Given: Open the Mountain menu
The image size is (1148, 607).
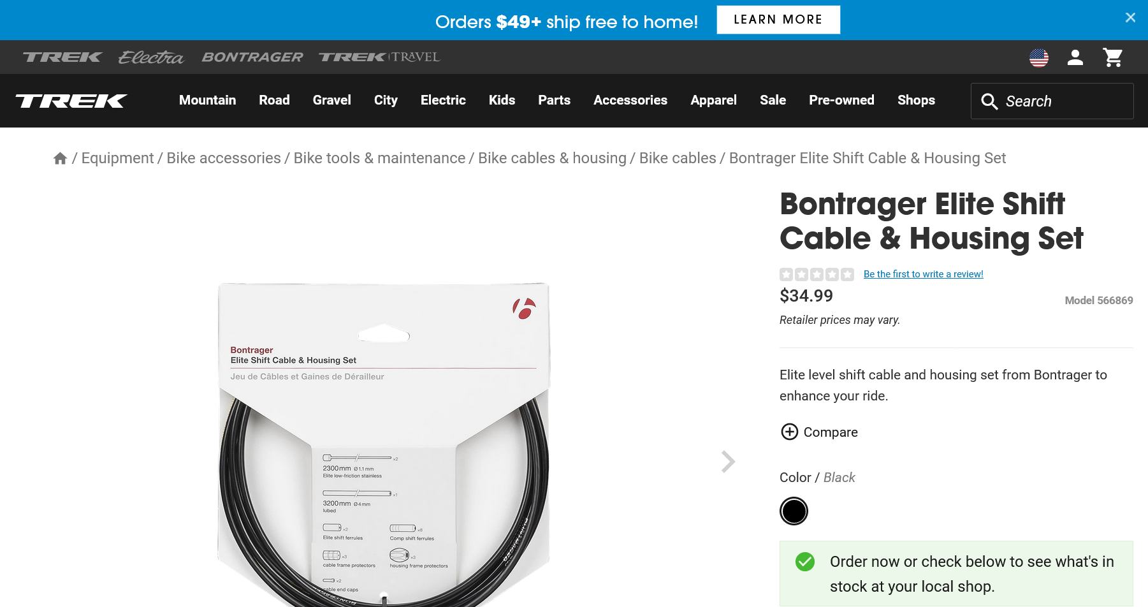Looking at the screenshot, I should [x=207, y=100].
